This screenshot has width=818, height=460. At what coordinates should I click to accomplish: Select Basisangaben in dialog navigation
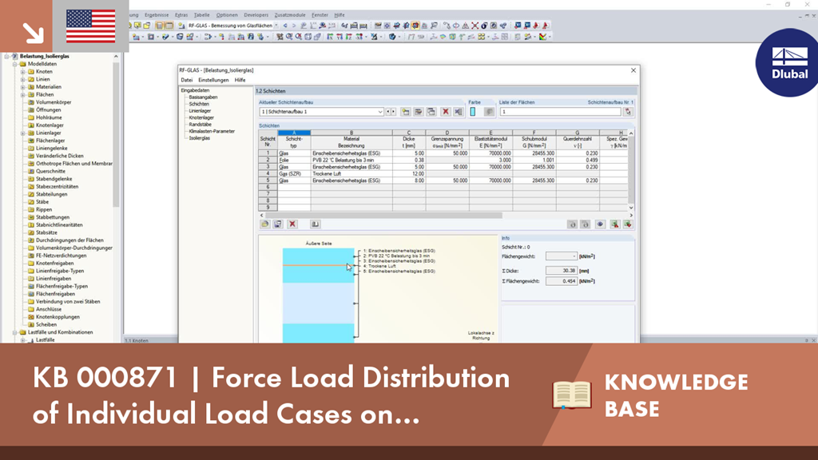pos(203,97)
